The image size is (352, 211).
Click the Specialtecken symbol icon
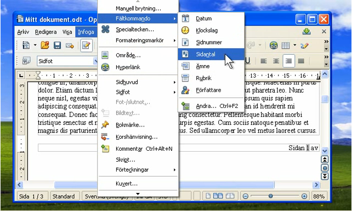(x=105, y=29)
